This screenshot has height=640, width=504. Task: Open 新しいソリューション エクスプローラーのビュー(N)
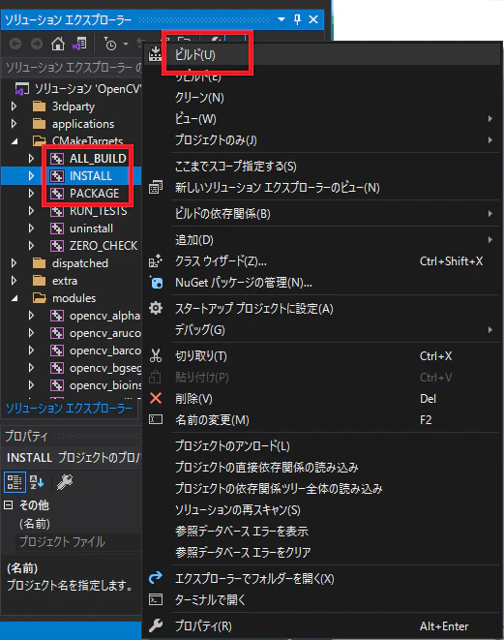click(x=322, y=187)
